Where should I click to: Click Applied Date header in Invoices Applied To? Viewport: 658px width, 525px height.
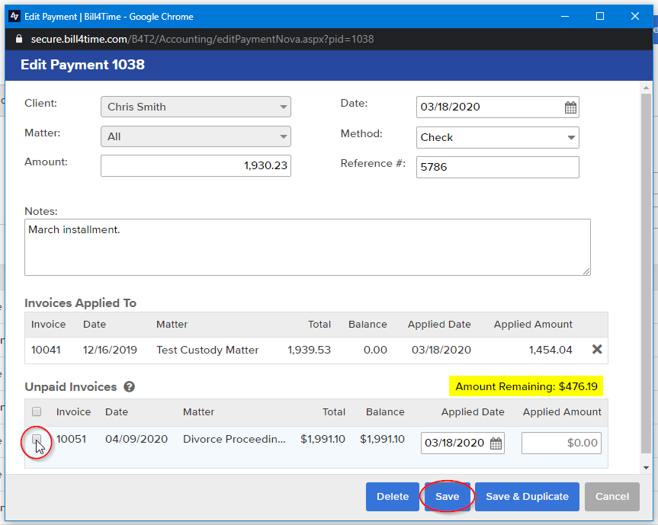(439, 324)
